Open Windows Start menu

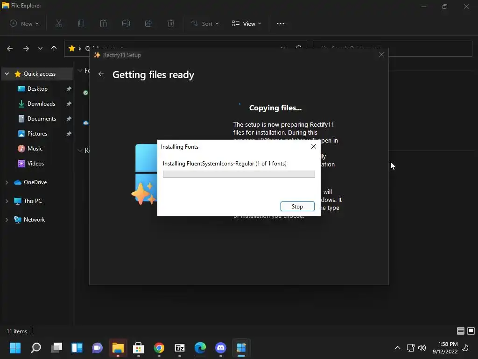point(15,348)
